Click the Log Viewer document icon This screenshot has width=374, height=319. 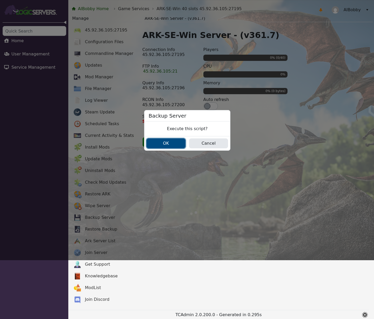(77, 100)
